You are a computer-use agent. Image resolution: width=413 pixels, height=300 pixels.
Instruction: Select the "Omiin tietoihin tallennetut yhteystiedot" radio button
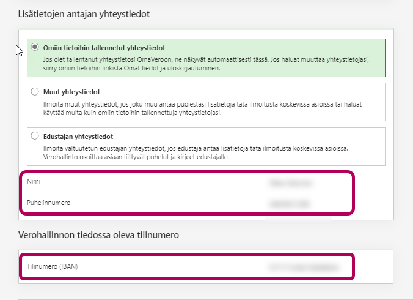click(35, 47)
